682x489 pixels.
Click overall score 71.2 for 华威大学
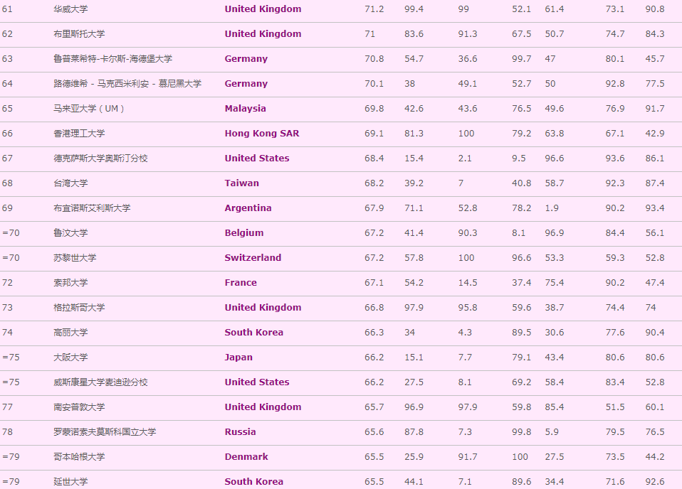point(374,9)
